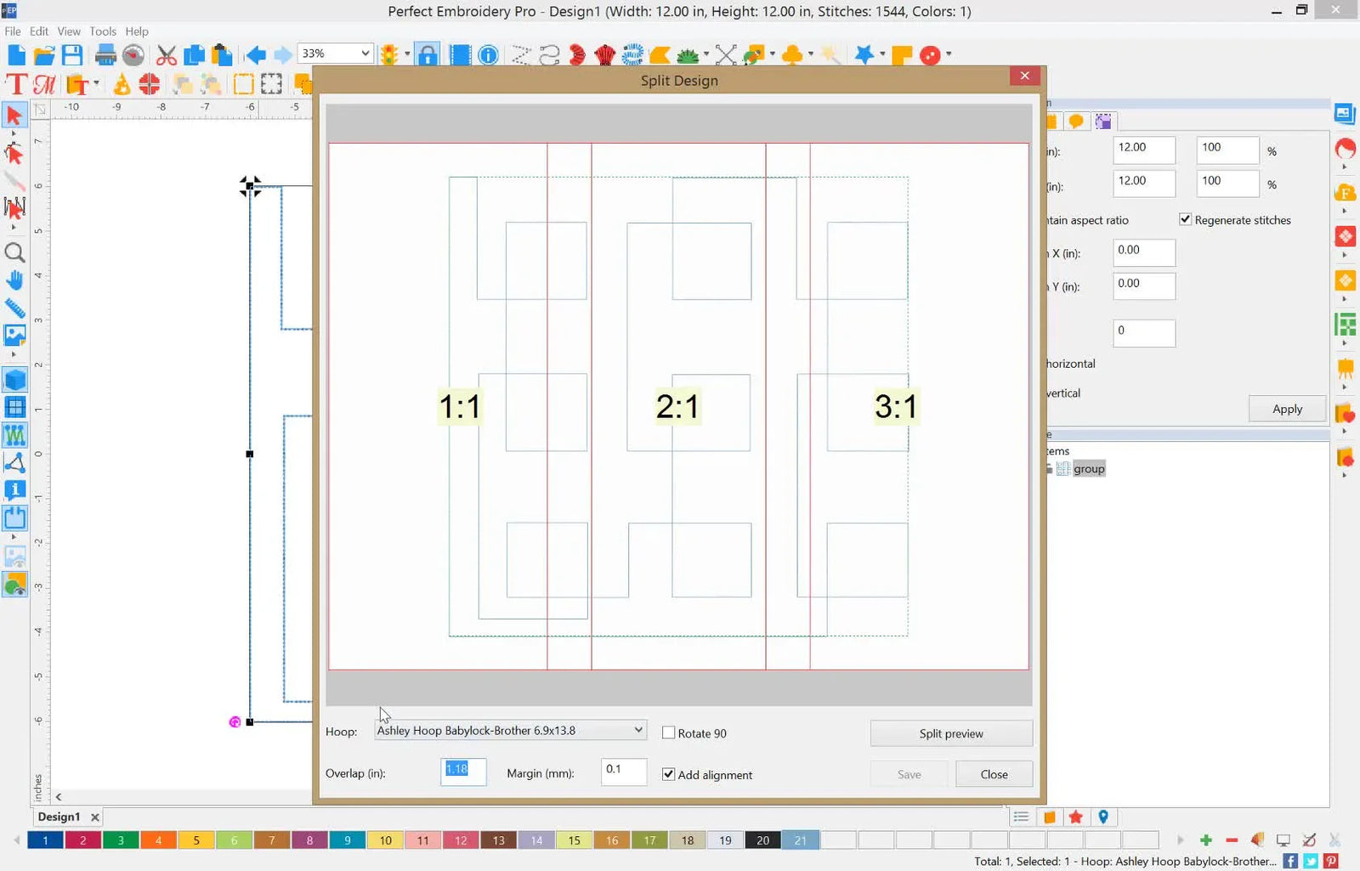This screenshot has width=1360, height=871.
Task: Uncheck the Add alignment checkbox
Action: [x=668, y=774]
